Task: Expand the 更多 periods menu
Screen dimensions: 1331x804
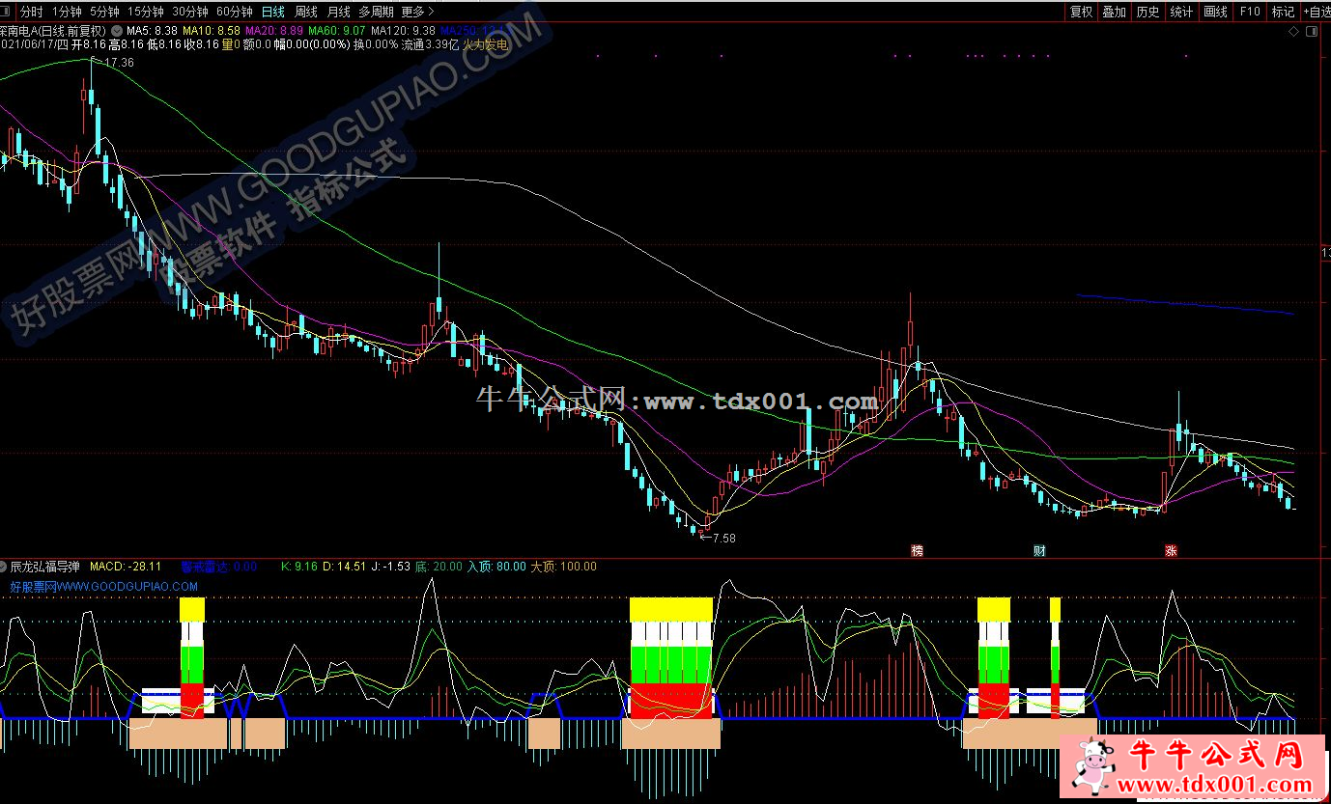Action: pos(416,12)
